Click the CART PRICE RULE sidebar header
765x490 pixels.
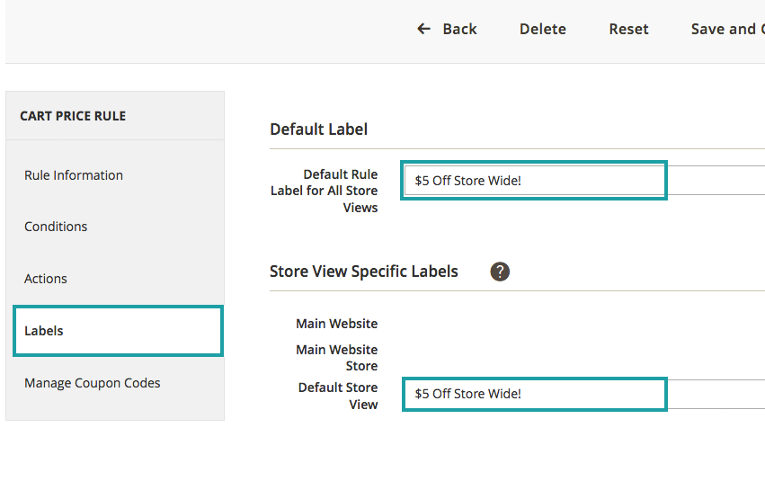coord(73,116)
